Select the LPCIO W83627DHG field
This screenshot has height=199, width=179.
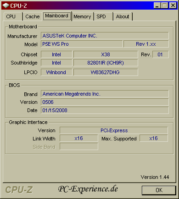point(106,72)
